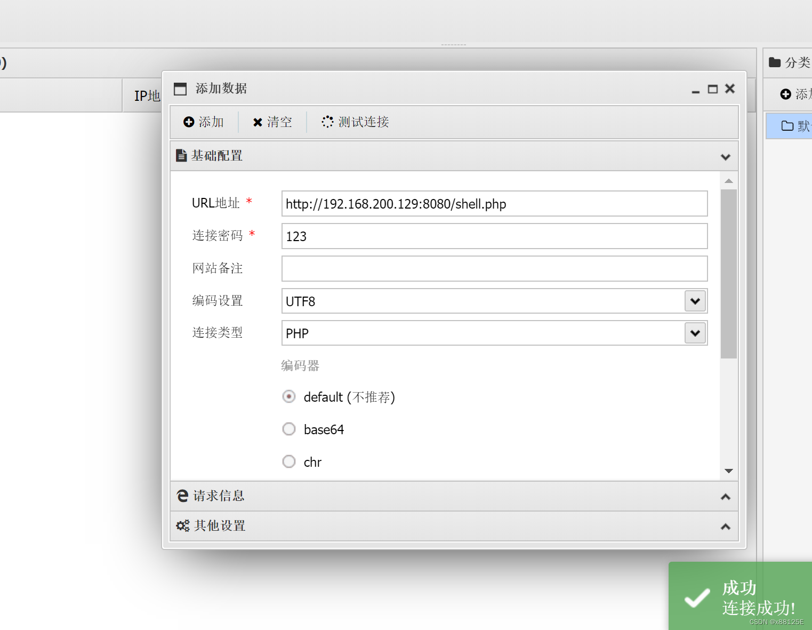Select the default category folder in right panel
This screenshot has height=630, width=812.
pos(789,126)
